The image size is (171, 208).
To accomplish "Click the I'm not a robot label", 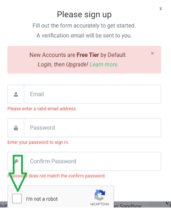I will point(42,199).
